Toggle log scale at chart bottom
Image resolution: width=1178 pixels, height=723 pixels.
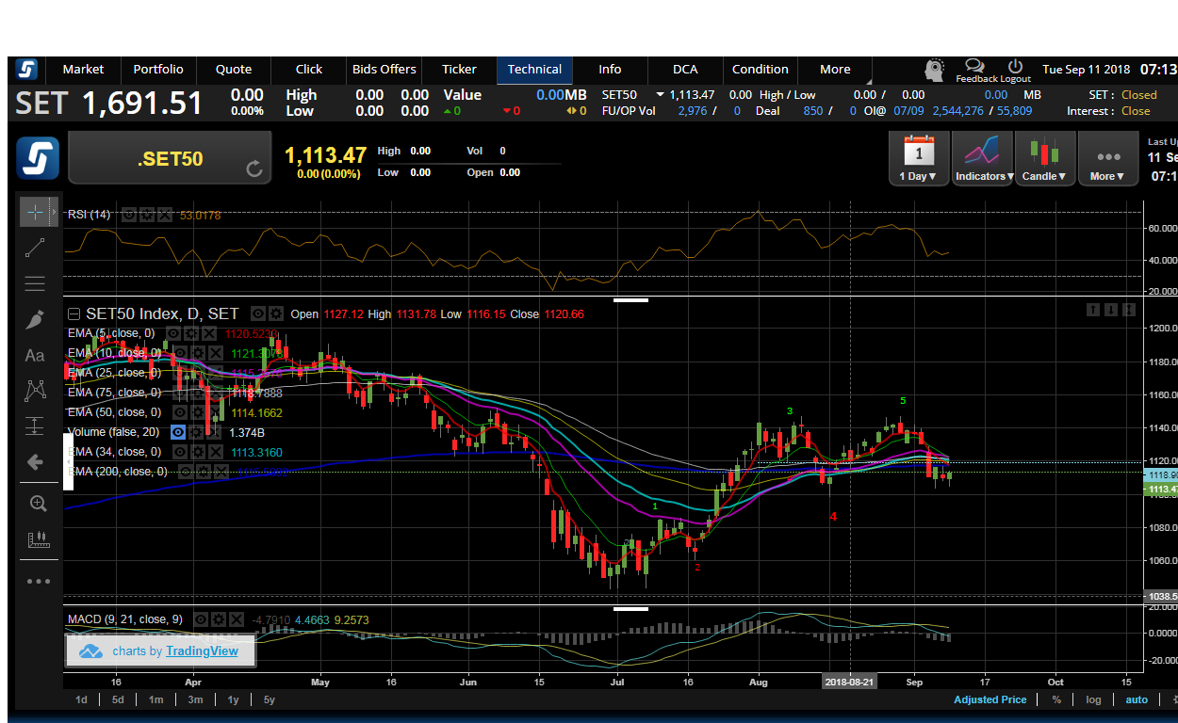1093,699
